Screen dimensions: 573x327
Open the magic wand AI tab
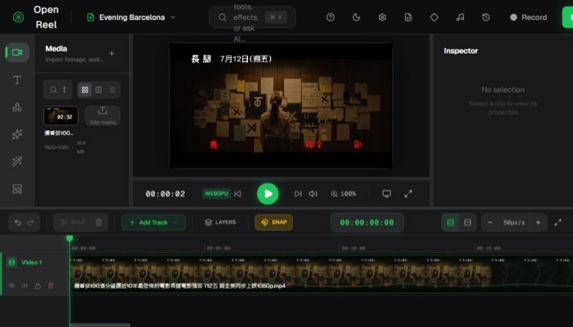coord(17,161)
